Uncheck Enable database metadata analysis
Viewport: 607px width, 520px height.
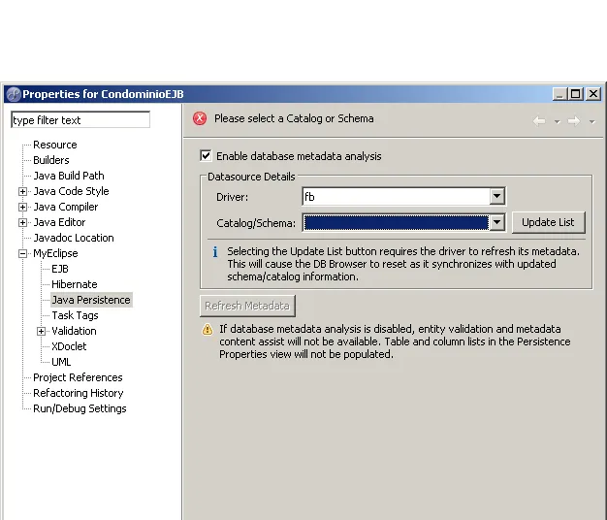click(206, 155)
